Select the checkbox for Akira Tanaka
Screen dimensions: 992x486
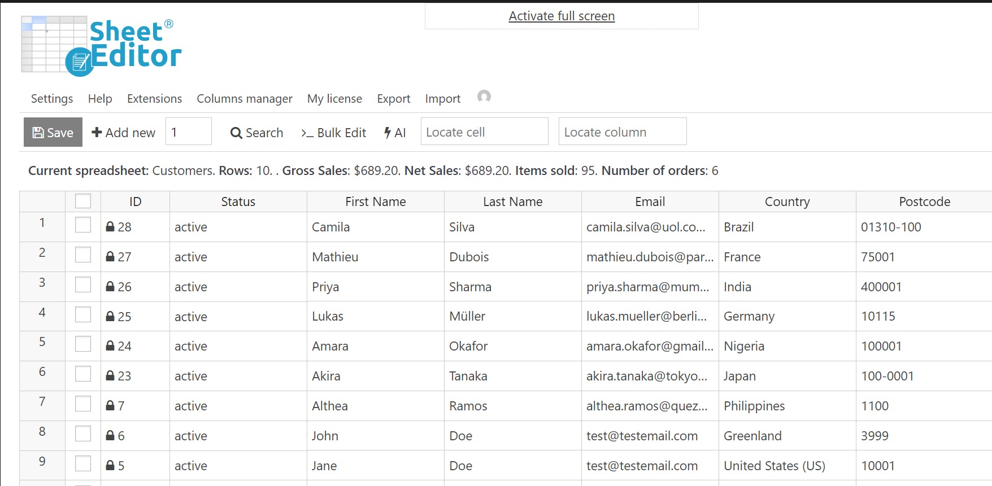pyautogui.click(x=83, y=374)
